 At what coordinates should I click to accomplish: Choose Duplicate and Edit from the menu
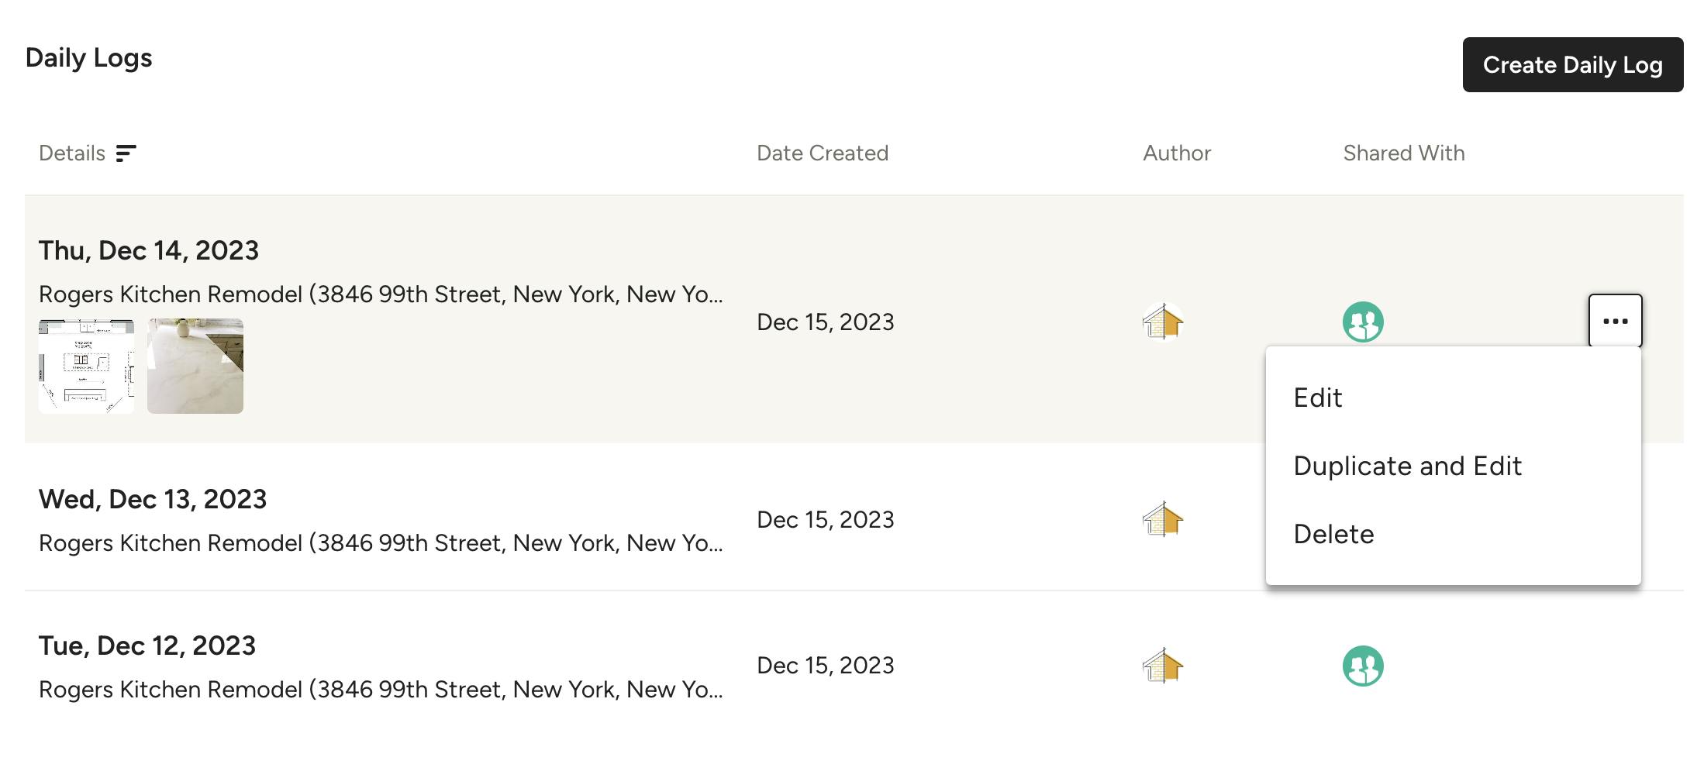[1408, 465]
